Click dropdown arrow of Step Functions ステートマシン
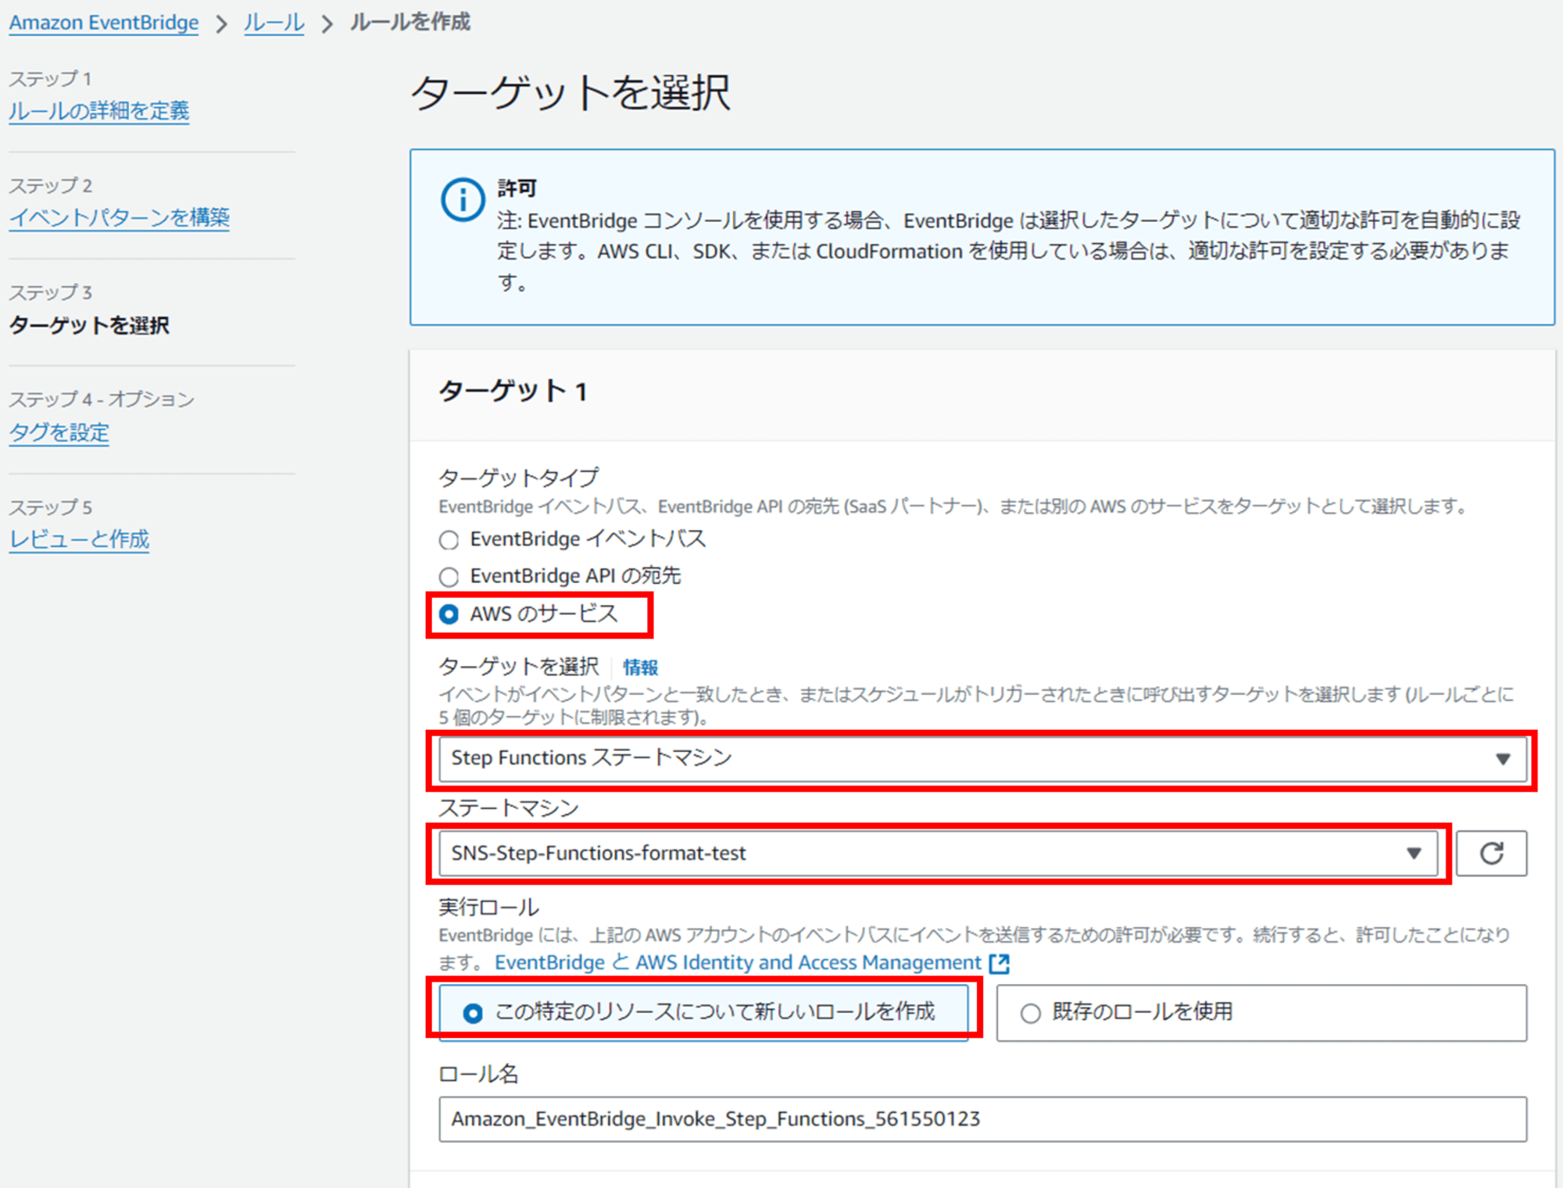 pos(1502,759)
